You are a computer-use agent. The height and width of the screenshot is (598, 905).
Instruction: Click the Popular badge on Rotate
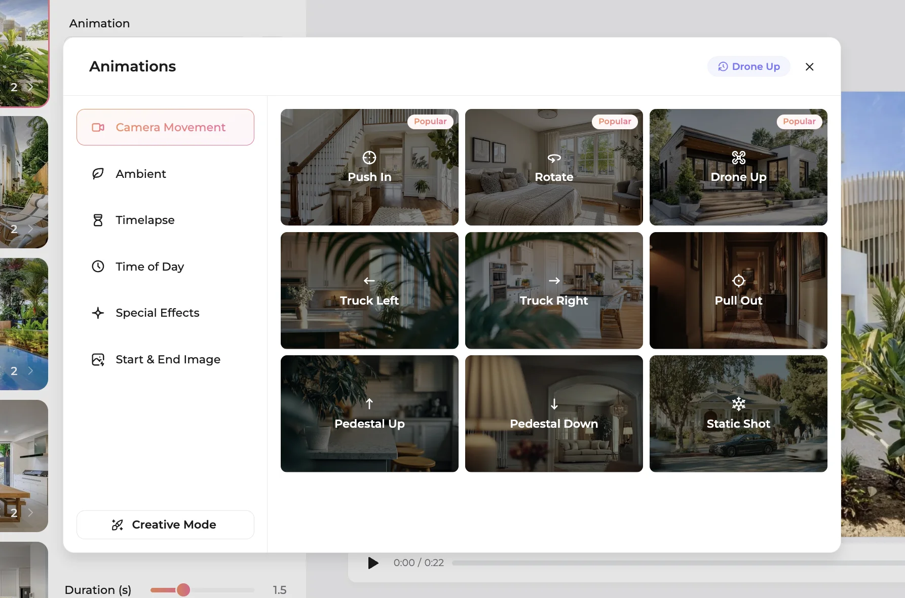click(615, 122)
